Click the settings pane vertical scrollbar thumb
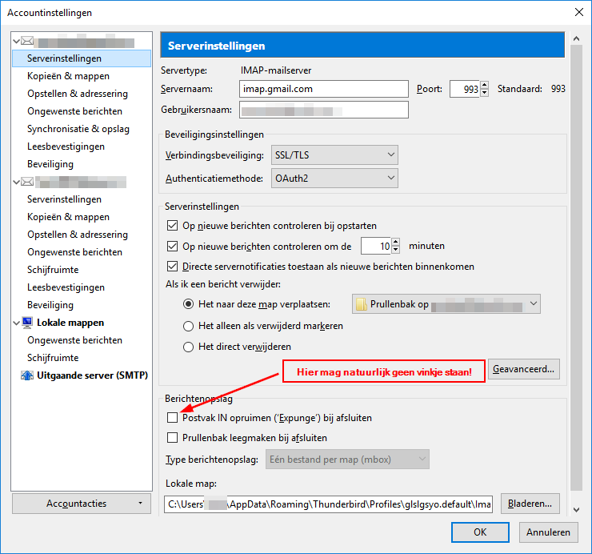This screenshot has height=554, width=592. coord(576,267)
